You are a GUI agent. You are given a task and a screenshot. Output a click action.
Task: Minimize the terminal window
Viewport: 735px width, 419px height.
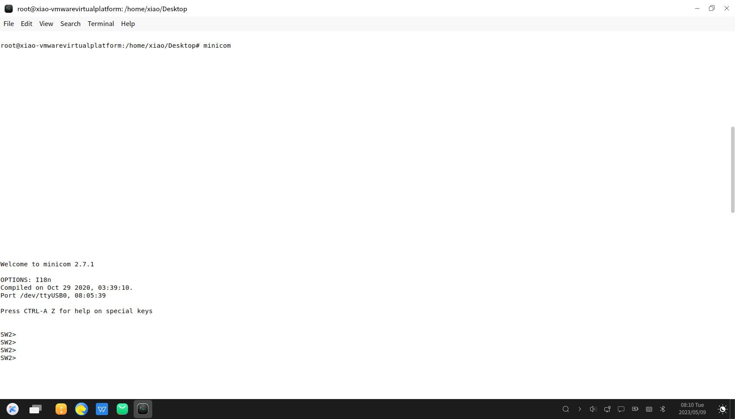tap(697, 8)
